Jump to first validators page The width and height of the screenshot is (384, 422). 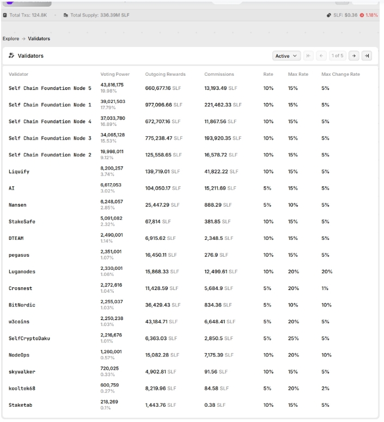pyautogui.click(x=308, y=56)
